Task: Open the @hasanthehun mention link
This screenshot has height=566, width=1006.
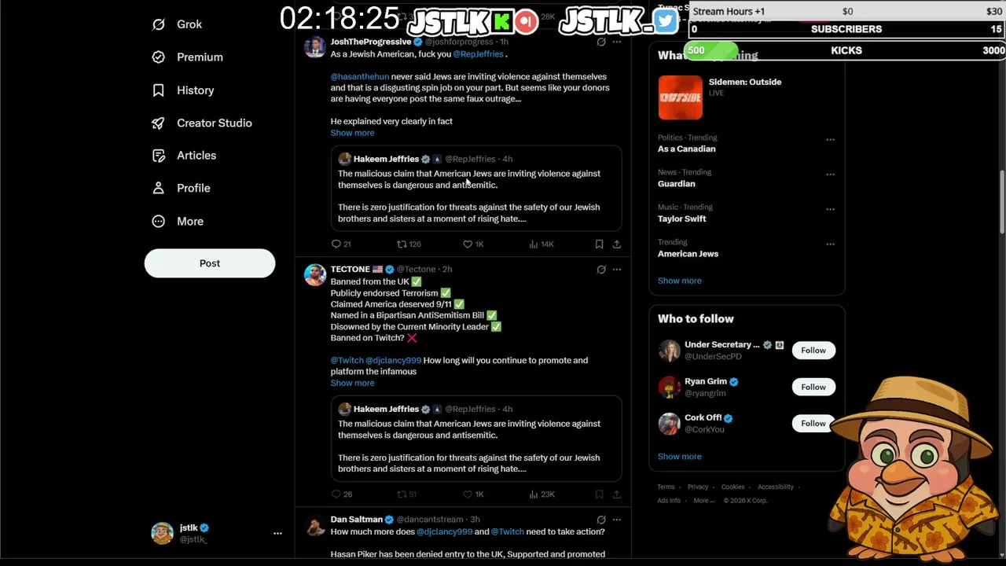Action: 360,76
